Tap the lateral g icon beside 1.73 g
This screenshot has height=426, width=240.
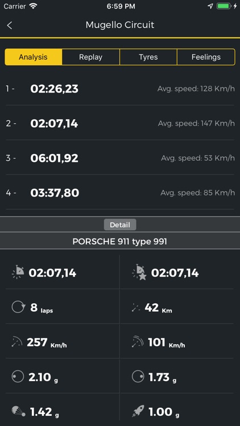138,377
